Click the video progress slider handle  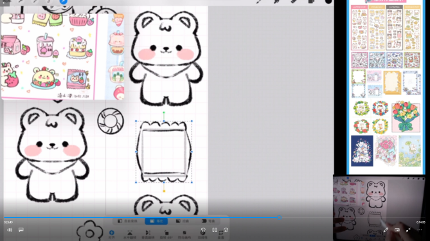tap(279, 218)
